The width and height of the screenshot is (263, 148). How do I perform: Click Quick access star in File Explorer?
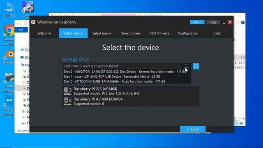(x=22, y=50)
